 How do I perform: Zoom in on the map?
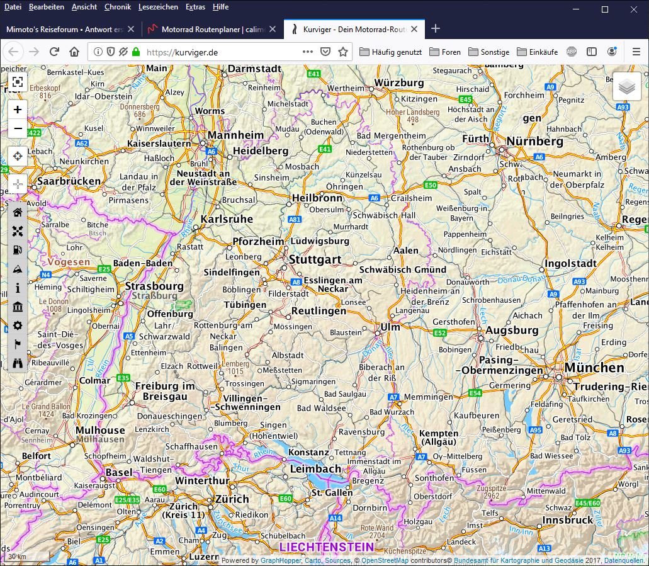[x=18, y=110]
